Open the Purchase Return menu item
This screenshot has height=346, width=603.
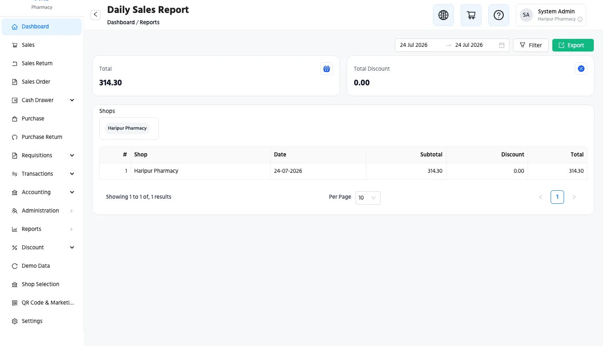tap(41, 137)
